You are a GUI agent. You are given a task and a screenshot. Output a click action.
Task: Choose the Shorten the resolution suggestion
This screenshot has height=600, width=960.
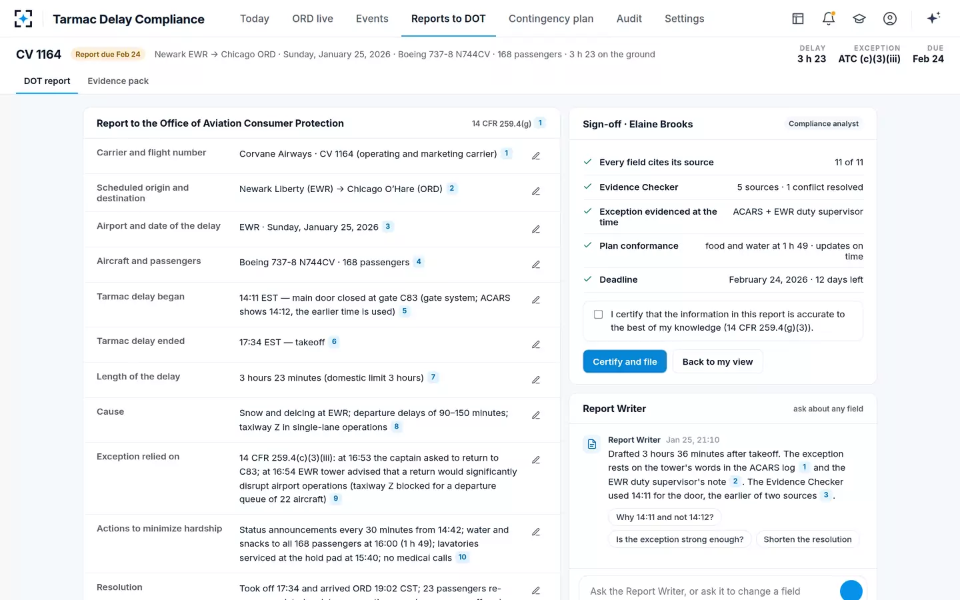tap(807, 539)
